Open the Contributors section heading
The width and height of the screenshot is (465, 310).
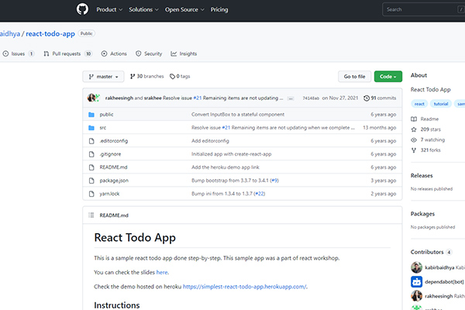(431, 252)
